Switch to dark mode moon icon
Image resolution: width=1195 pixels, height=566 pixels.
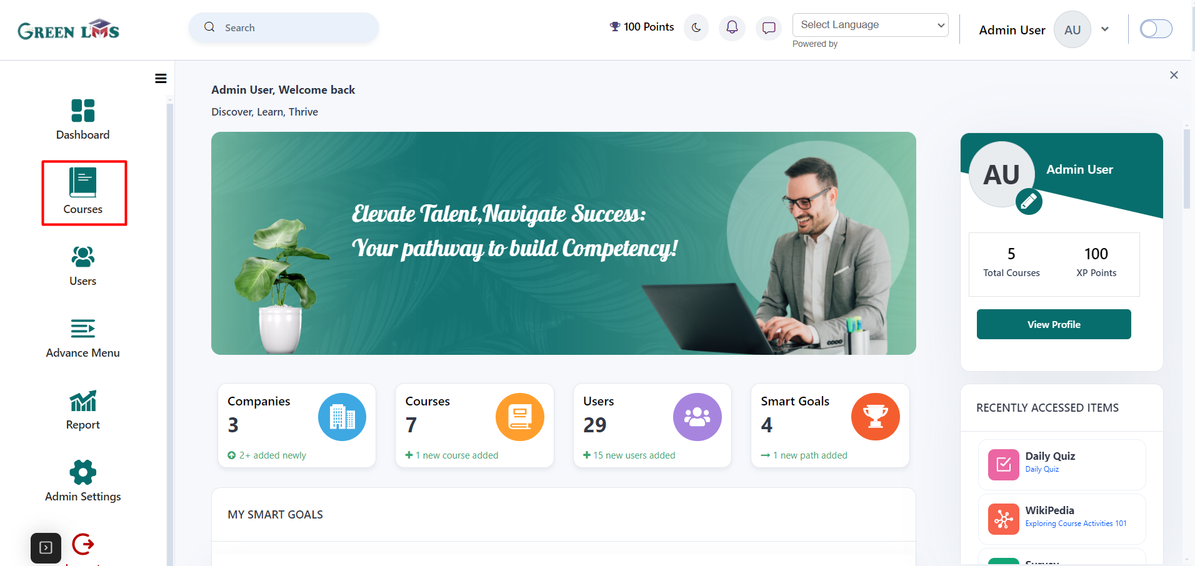696,27
